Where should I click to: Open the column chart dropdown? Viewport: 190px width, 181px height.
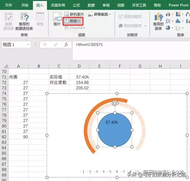click(173, 14)
